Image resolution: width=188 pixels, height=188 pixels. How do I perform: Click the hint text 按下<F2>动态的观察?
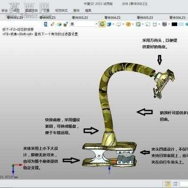tap(18, 30)
